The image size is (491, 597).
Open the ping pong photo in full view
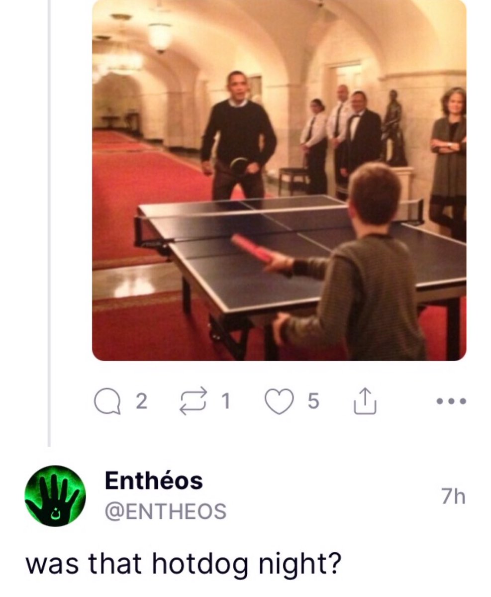pos(279,180)
